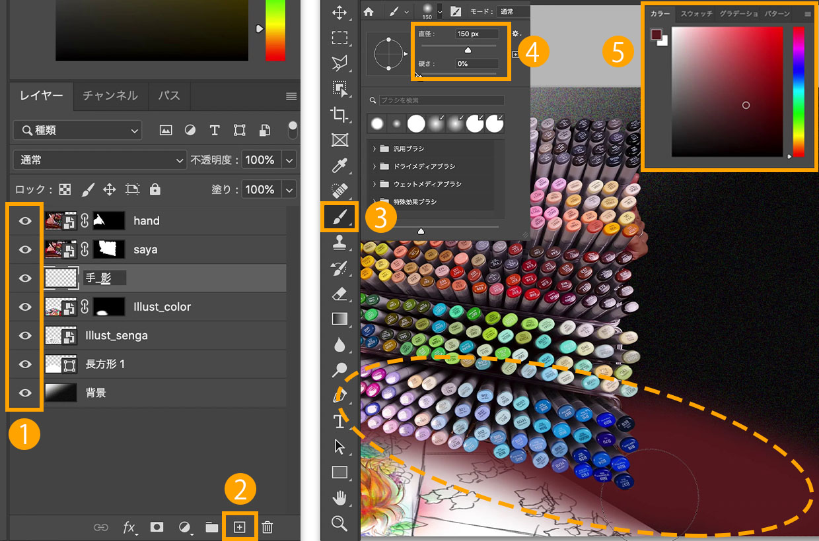Screen dimensions: 819x541
Task: Select the Gradient tool
Action: coord(339,319)
